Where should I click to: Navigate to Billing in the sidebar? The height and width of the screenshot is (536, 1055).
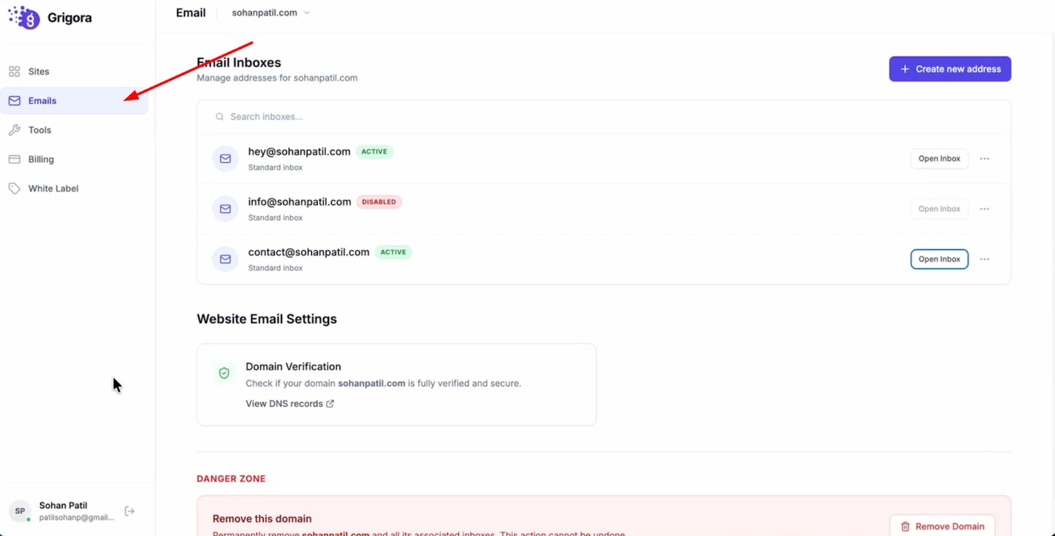coord(41,160)
